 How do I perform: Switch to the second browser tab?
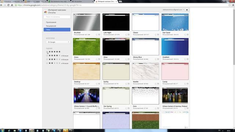(35, 1)
